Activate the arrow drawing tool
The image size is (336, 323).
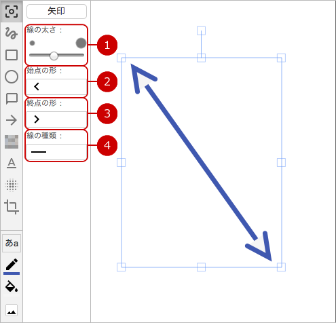tap(12, 120)
